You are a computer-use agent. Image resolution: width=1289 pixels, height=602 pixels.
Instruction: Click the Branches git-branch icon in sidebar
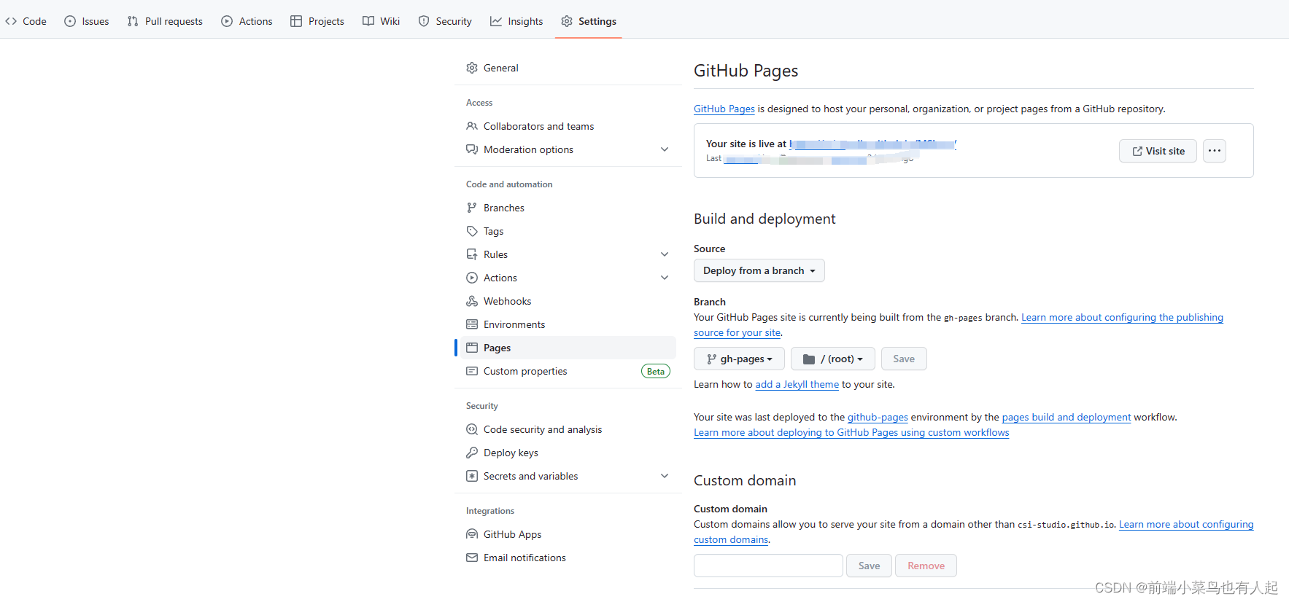point(472,208)
